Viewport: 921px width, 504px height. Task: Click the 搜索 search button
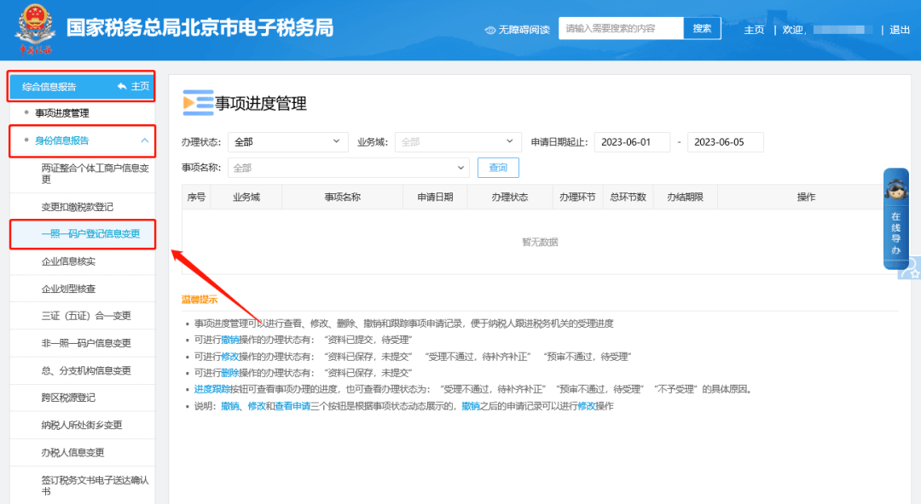tap(701, 27)
